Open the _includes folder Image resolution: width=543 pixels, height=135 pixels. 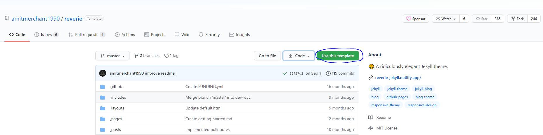[x=118, y=97]
